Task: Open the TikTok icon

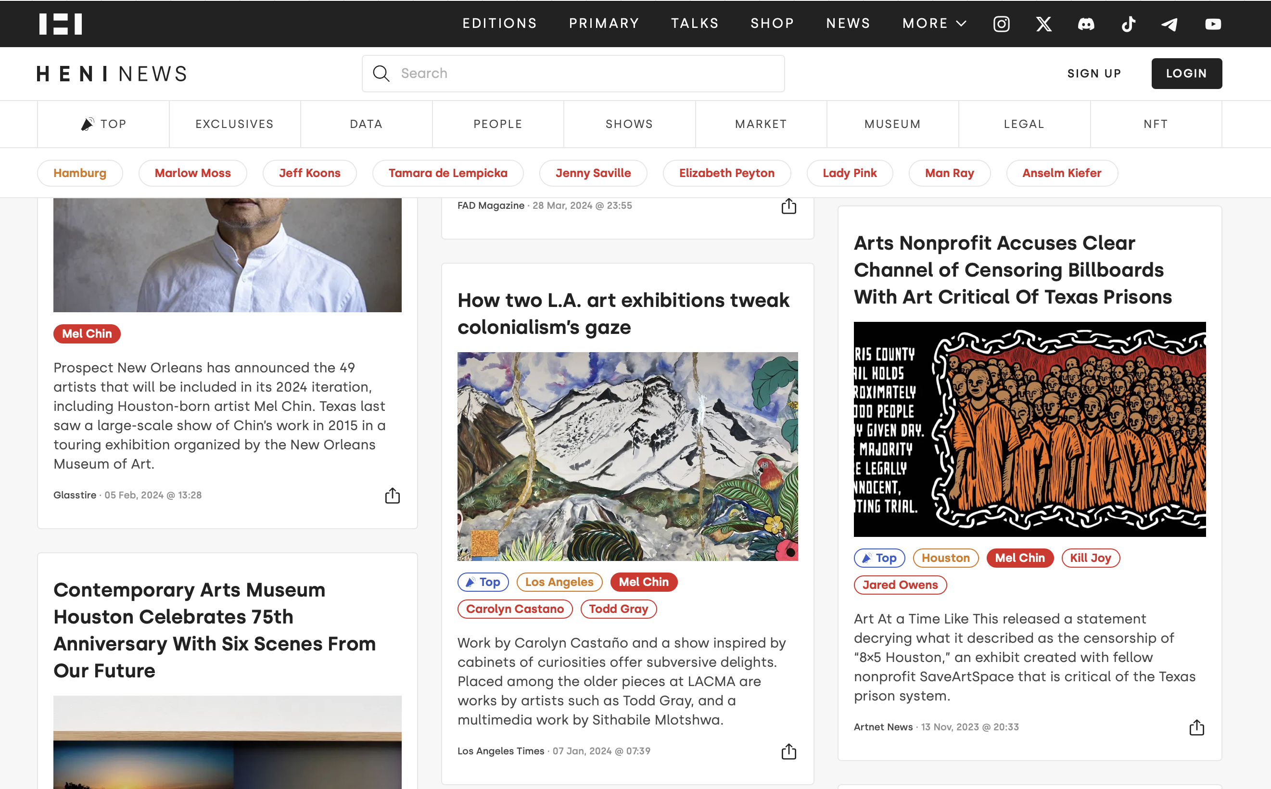Action: click(x=1128, y=24)
